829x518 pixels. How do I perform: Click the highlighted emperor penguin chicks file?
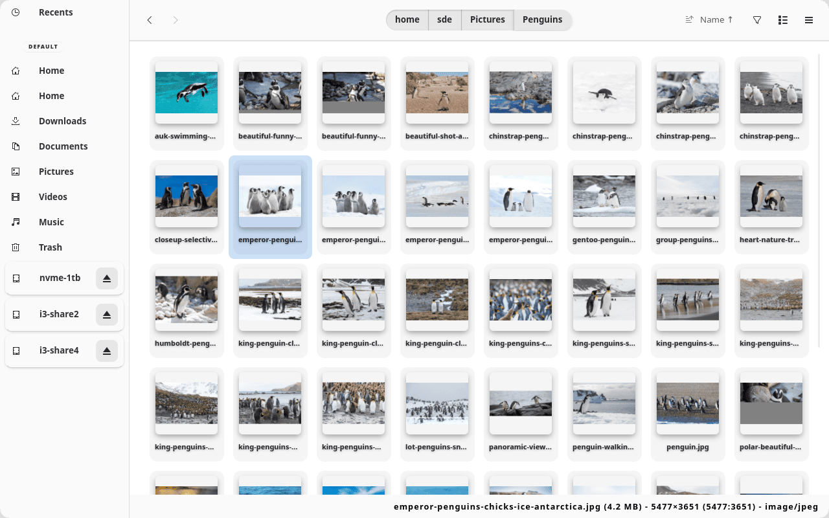(x=270, y=207)
